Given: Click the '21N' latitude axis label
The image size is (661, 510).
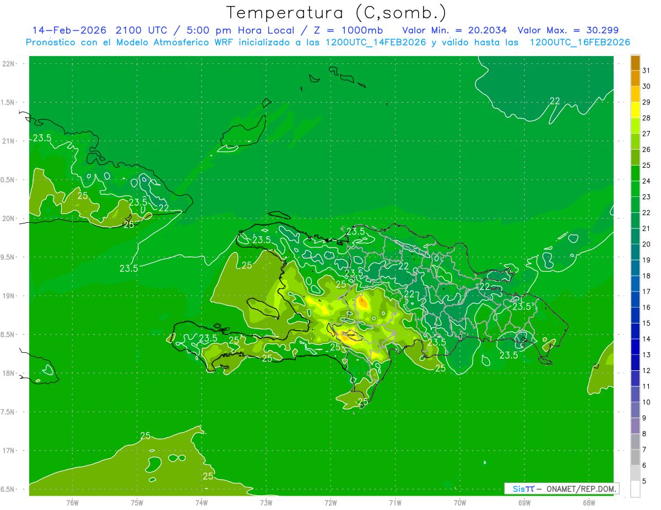Looking at the screenshot, I should (x=8, y=141).
